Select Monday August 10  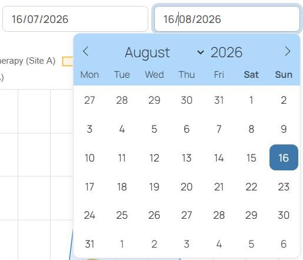(x=89, y=157)
